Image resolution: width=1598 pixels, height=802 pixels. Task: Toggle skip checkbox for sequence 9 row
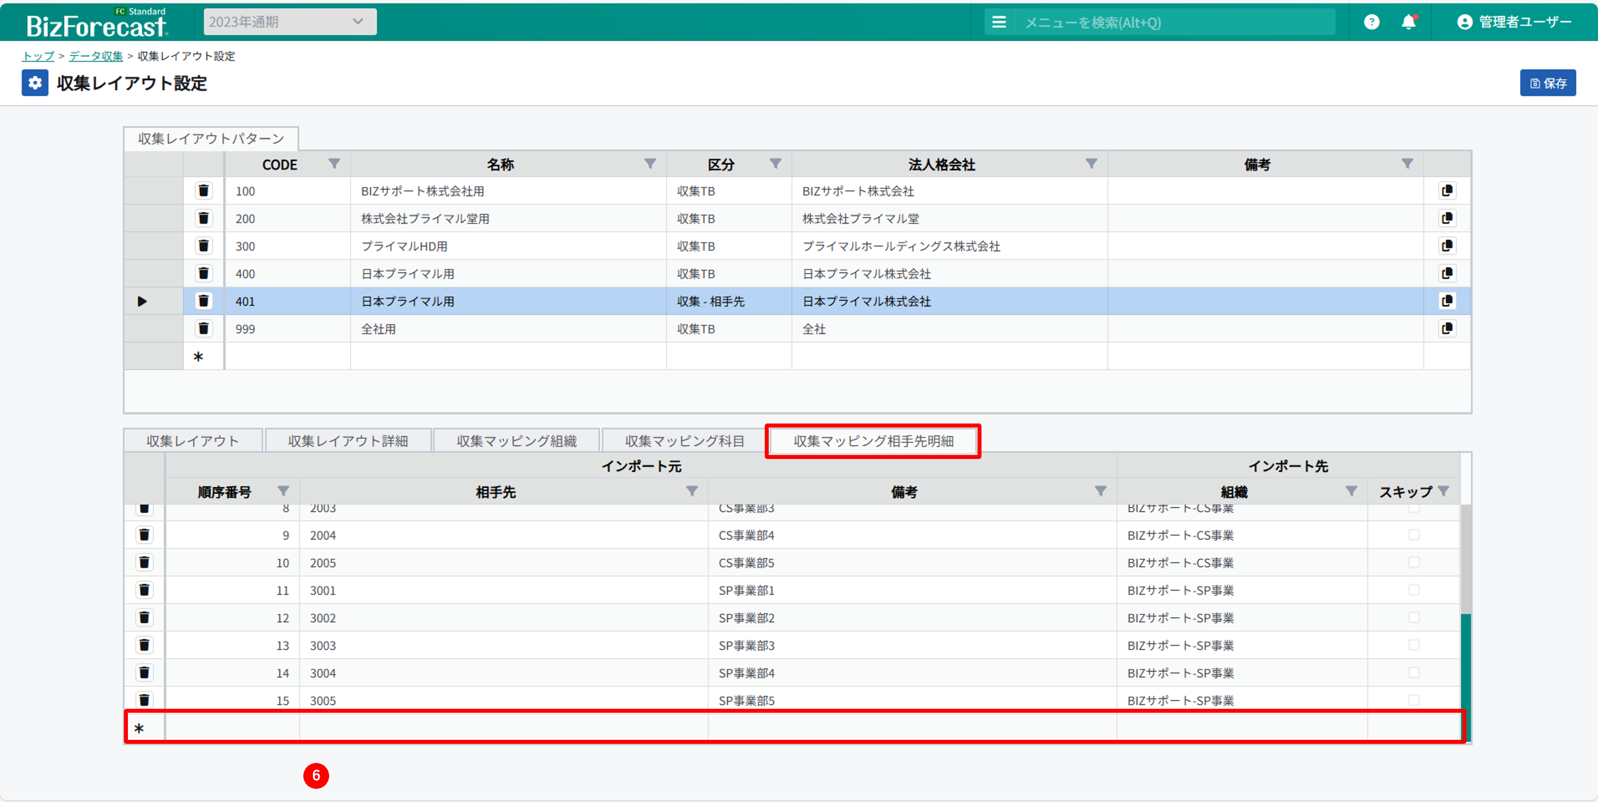pyautogui.click(x=1414, y=535)
